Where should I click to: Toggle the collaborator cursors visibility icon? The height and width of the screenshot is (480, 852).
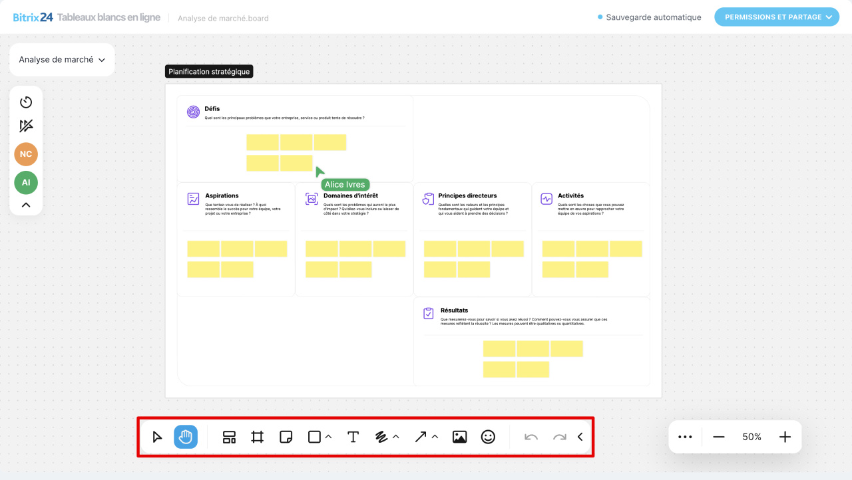click(x=26, y=126)
